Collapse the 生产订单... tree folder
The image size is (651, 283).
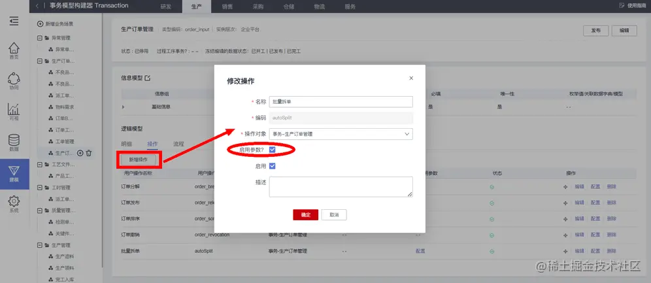[x=40, y=61]
